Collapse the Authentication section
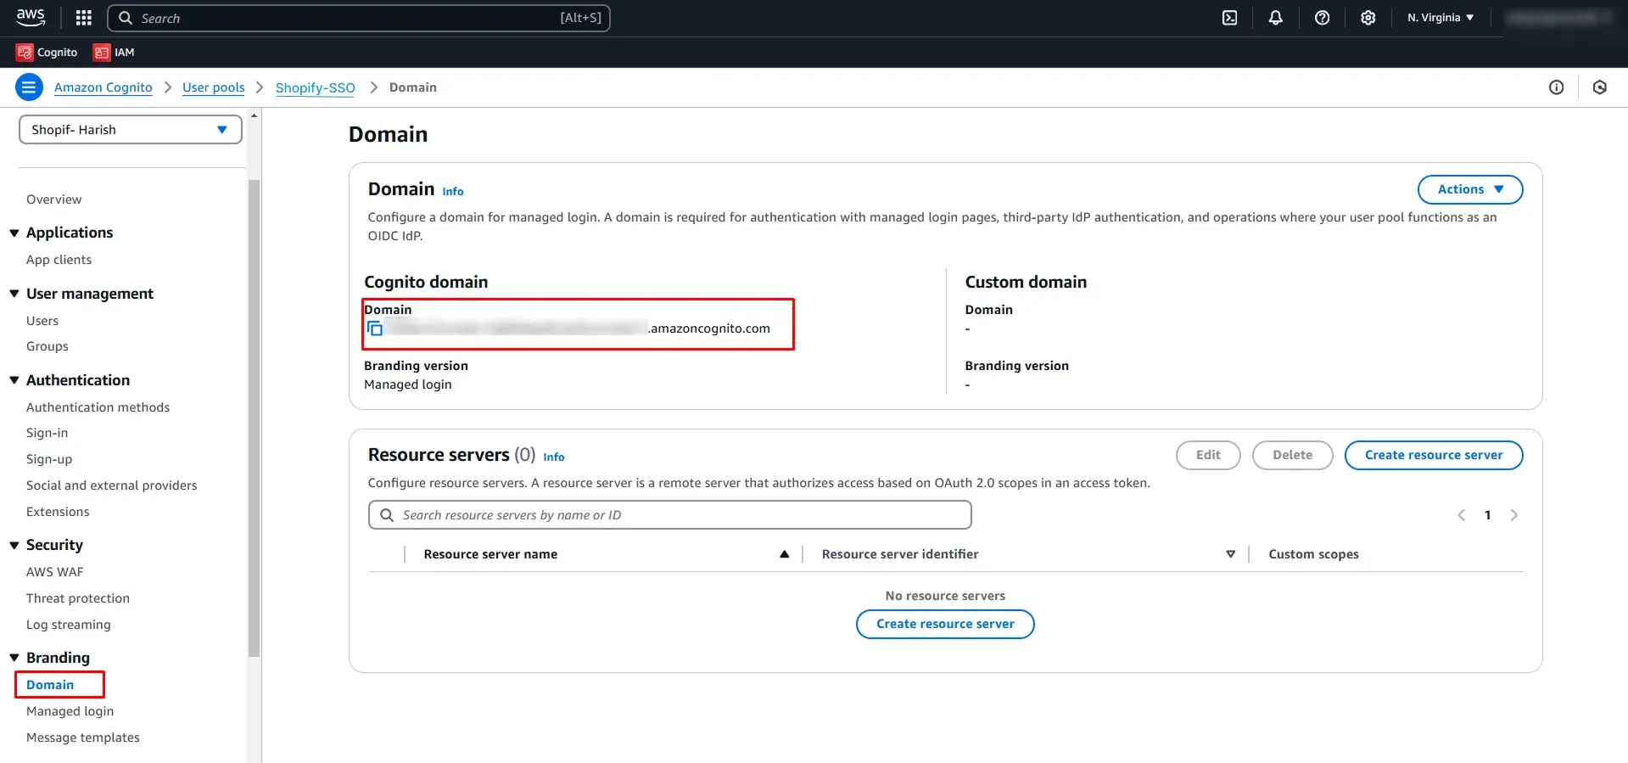 (14, 380)
